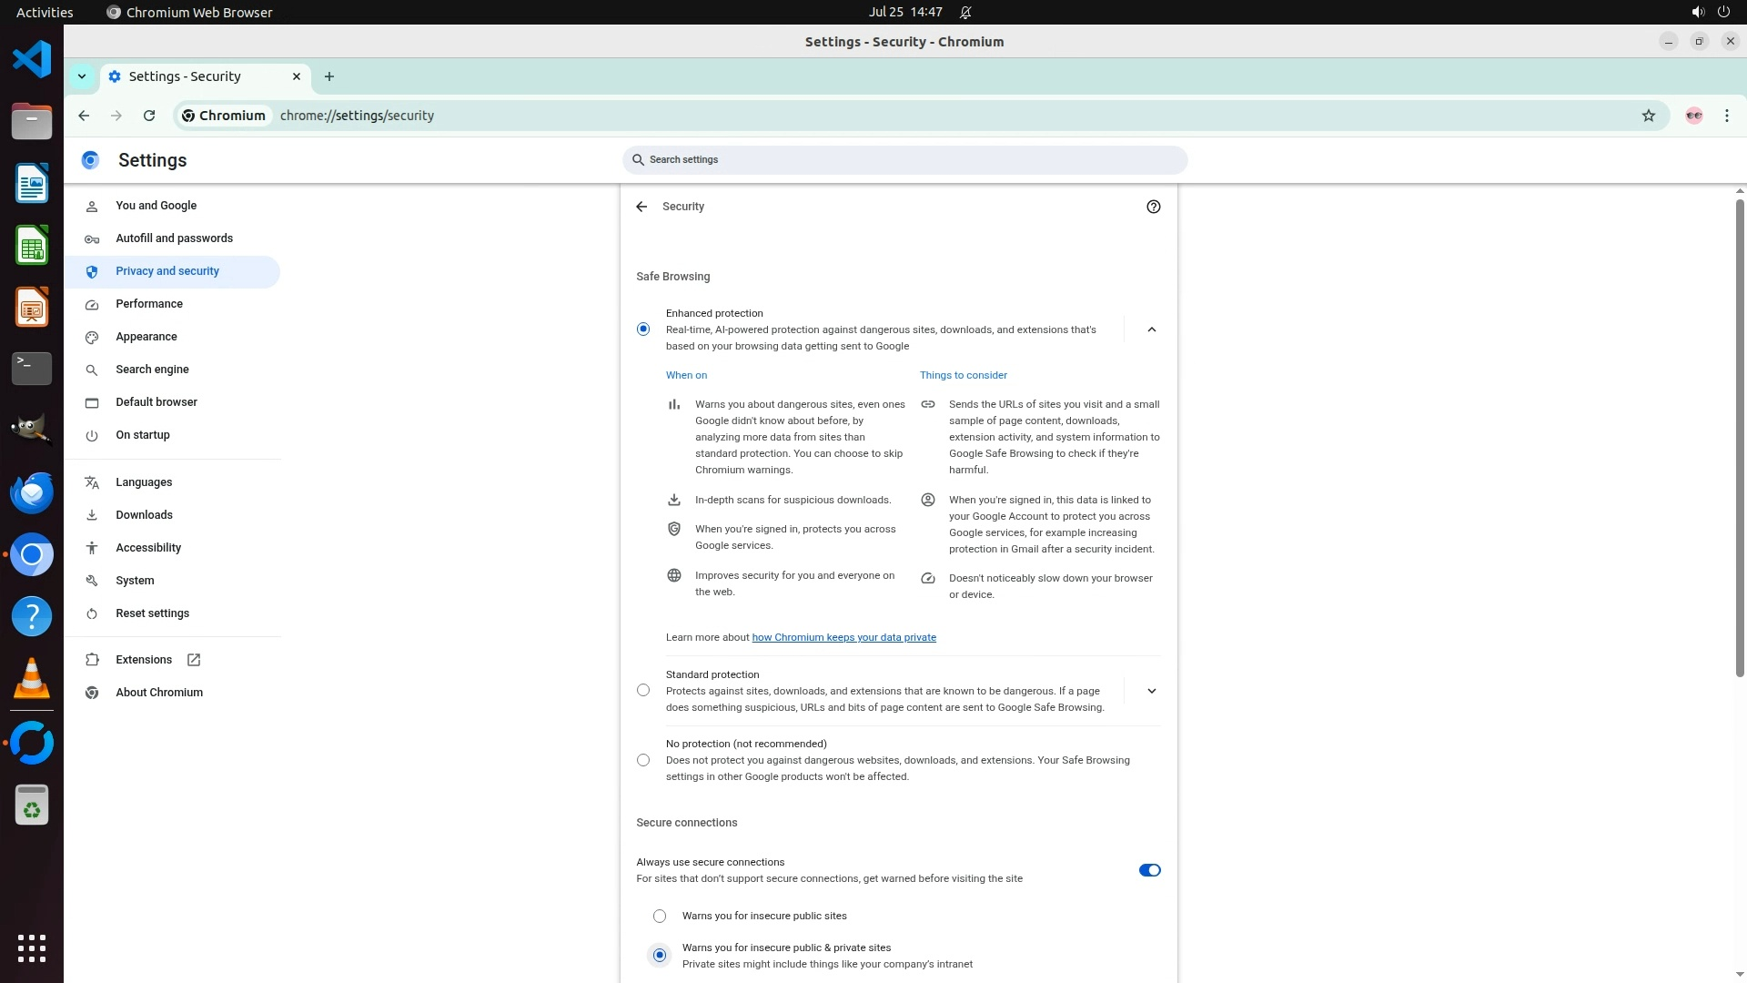Go back using the Security back arrow
The image size is (1747, 983).
641,207
